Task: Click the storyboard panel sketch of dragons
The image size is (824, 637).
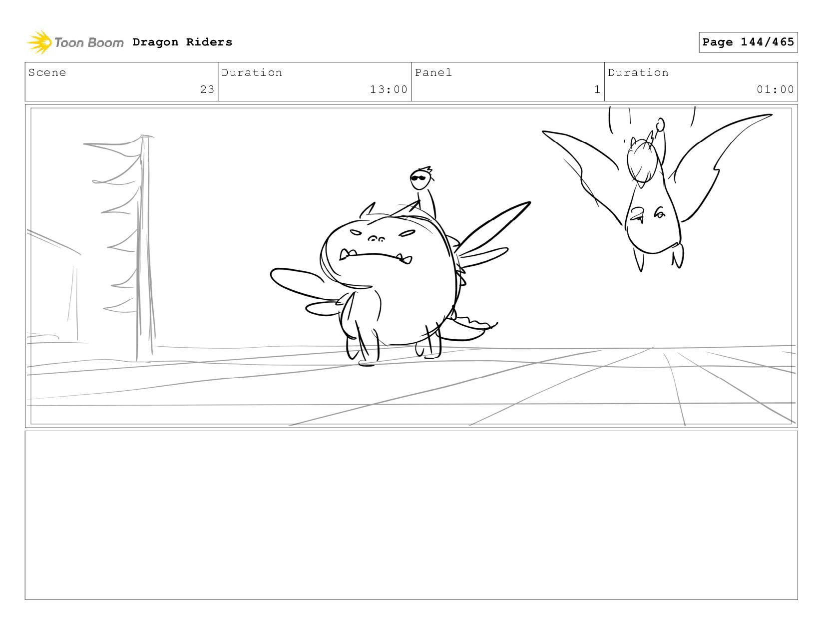Action: coord(411,266)
